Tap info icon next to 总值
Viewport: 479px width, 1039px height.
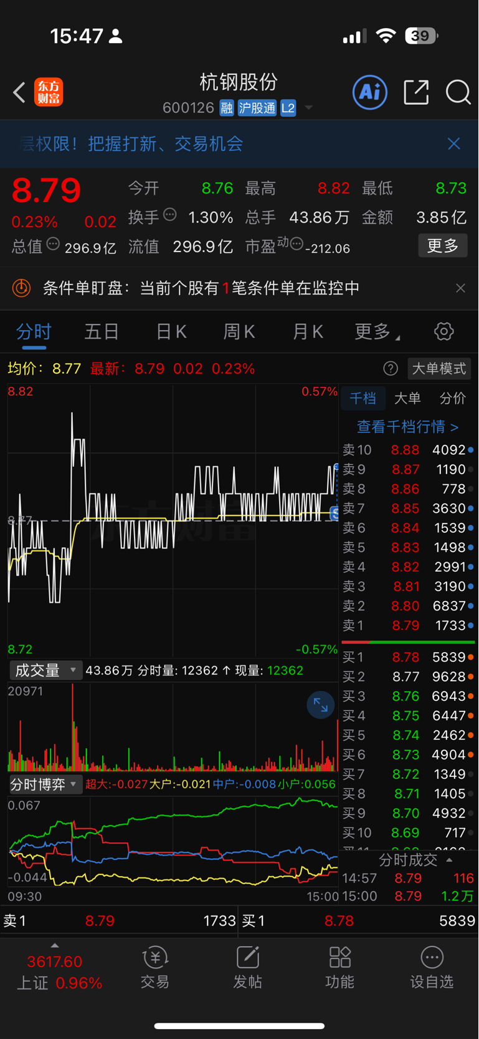[x=54, y=245]
